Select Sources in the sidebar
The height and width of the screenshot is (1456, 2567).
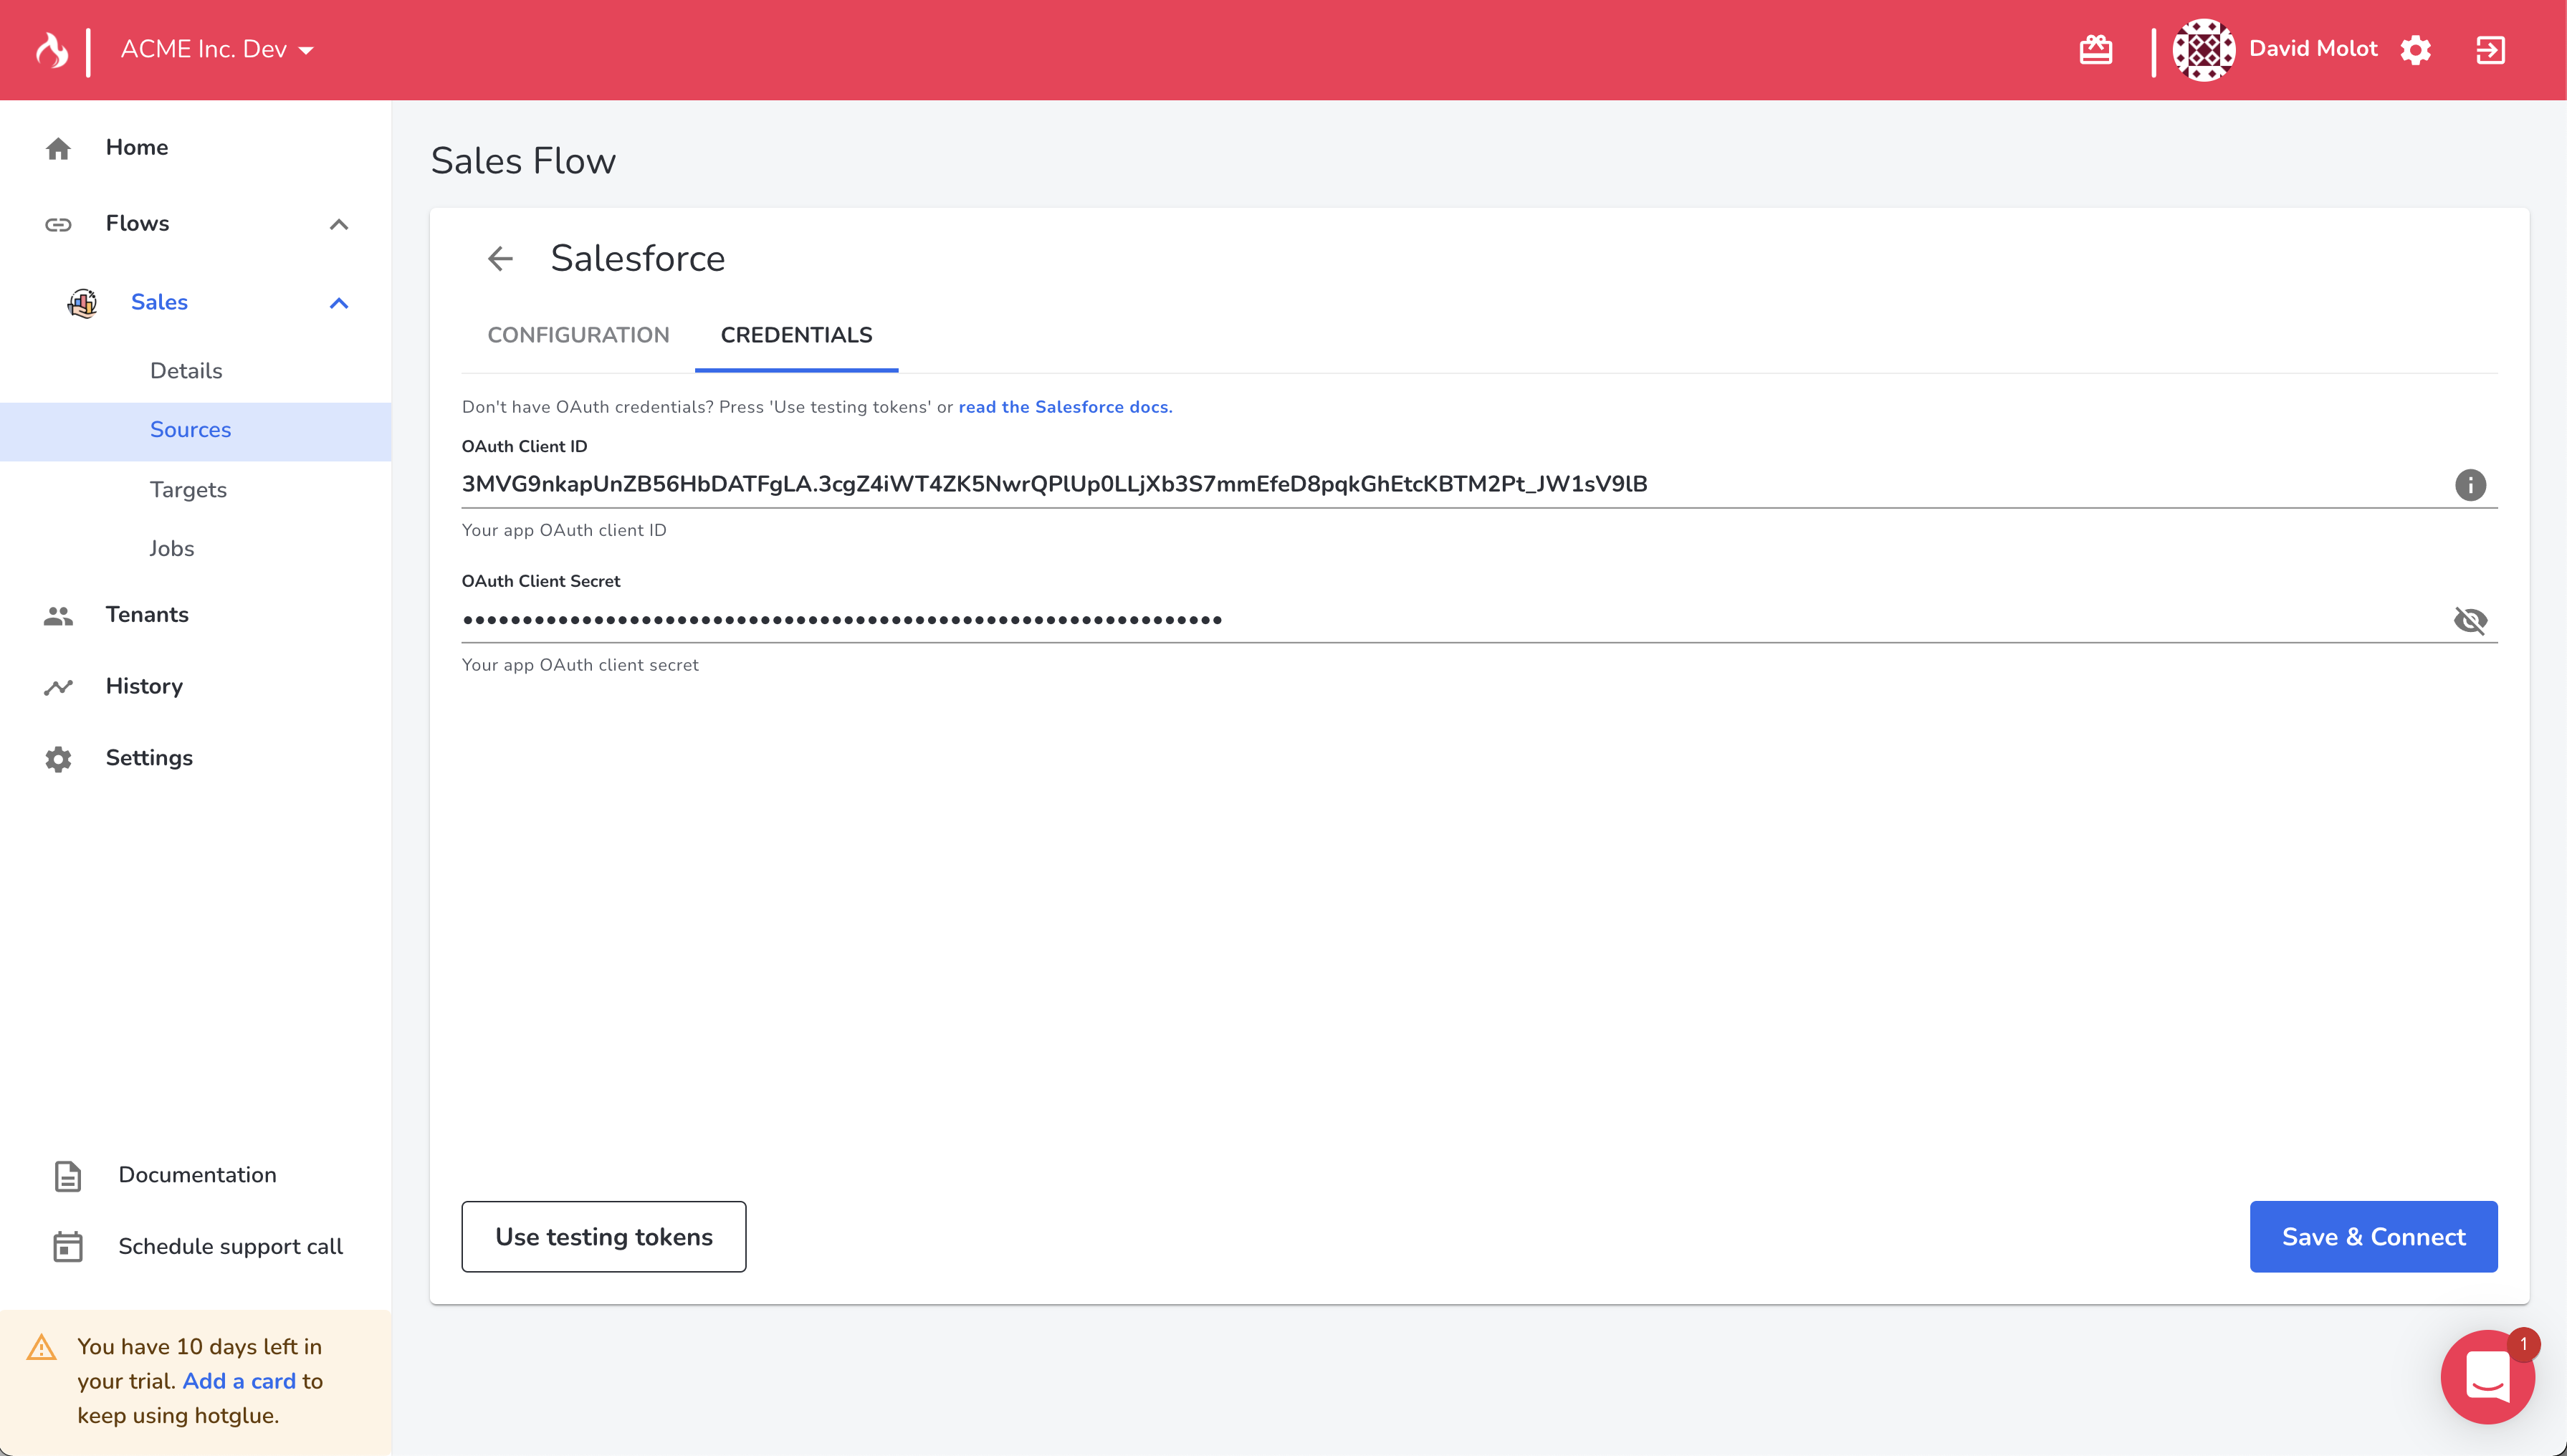pos(190,430)
